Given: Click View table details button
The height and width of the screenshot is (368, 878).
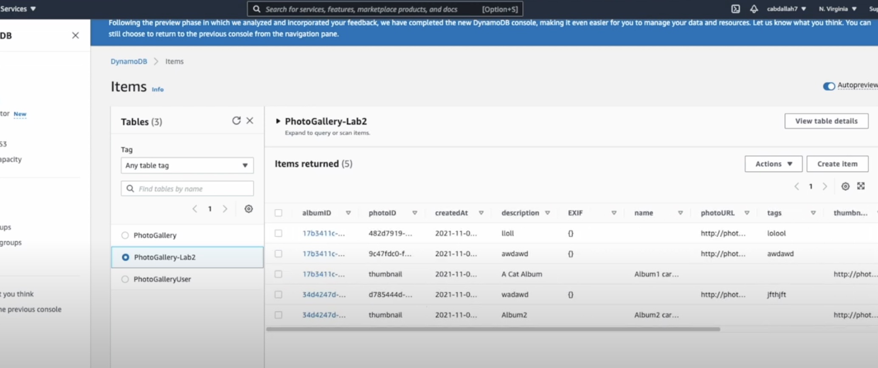Looking at the screenshot, I should coord(826,121).
